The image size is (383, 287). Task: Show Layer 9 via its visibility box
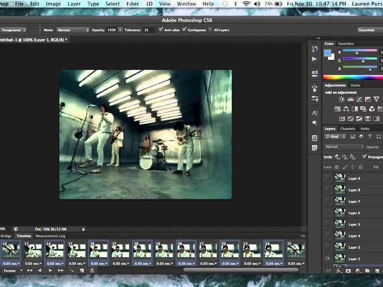(327, 178)
